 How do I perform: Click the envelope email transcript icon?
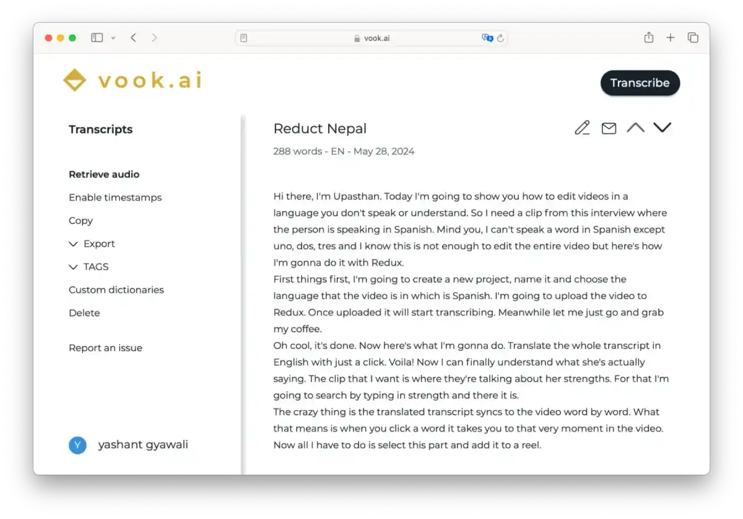[x=609, y=128]
